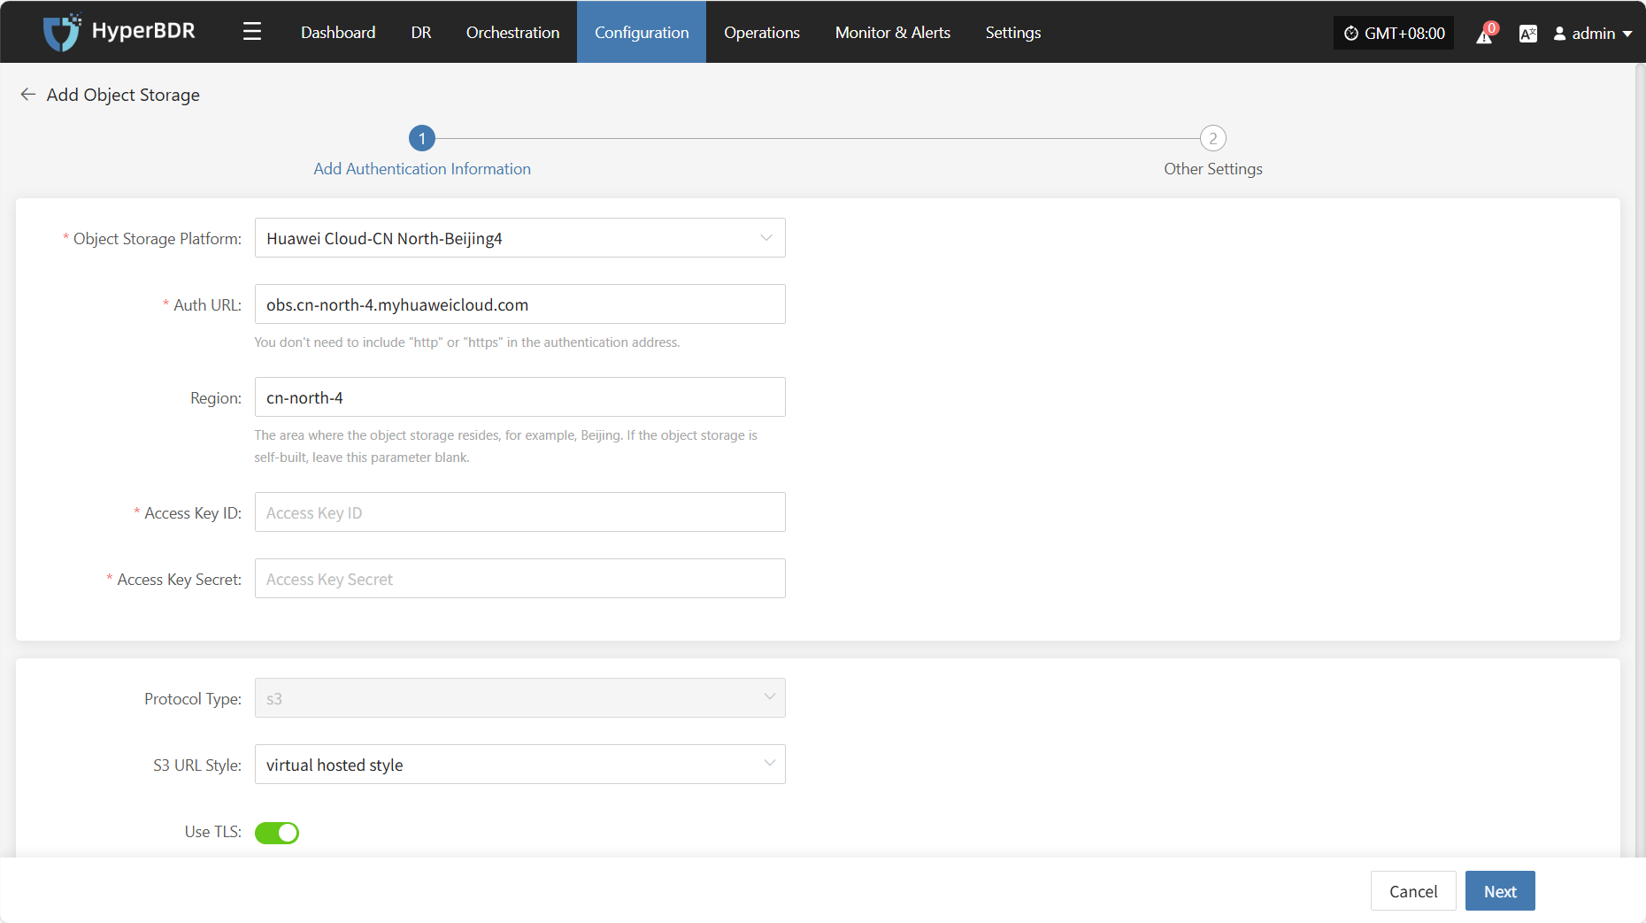This screenshot has height=923, width=1646.
Task: Open the alerts warning bell icon
Action: pos(1485,35)
